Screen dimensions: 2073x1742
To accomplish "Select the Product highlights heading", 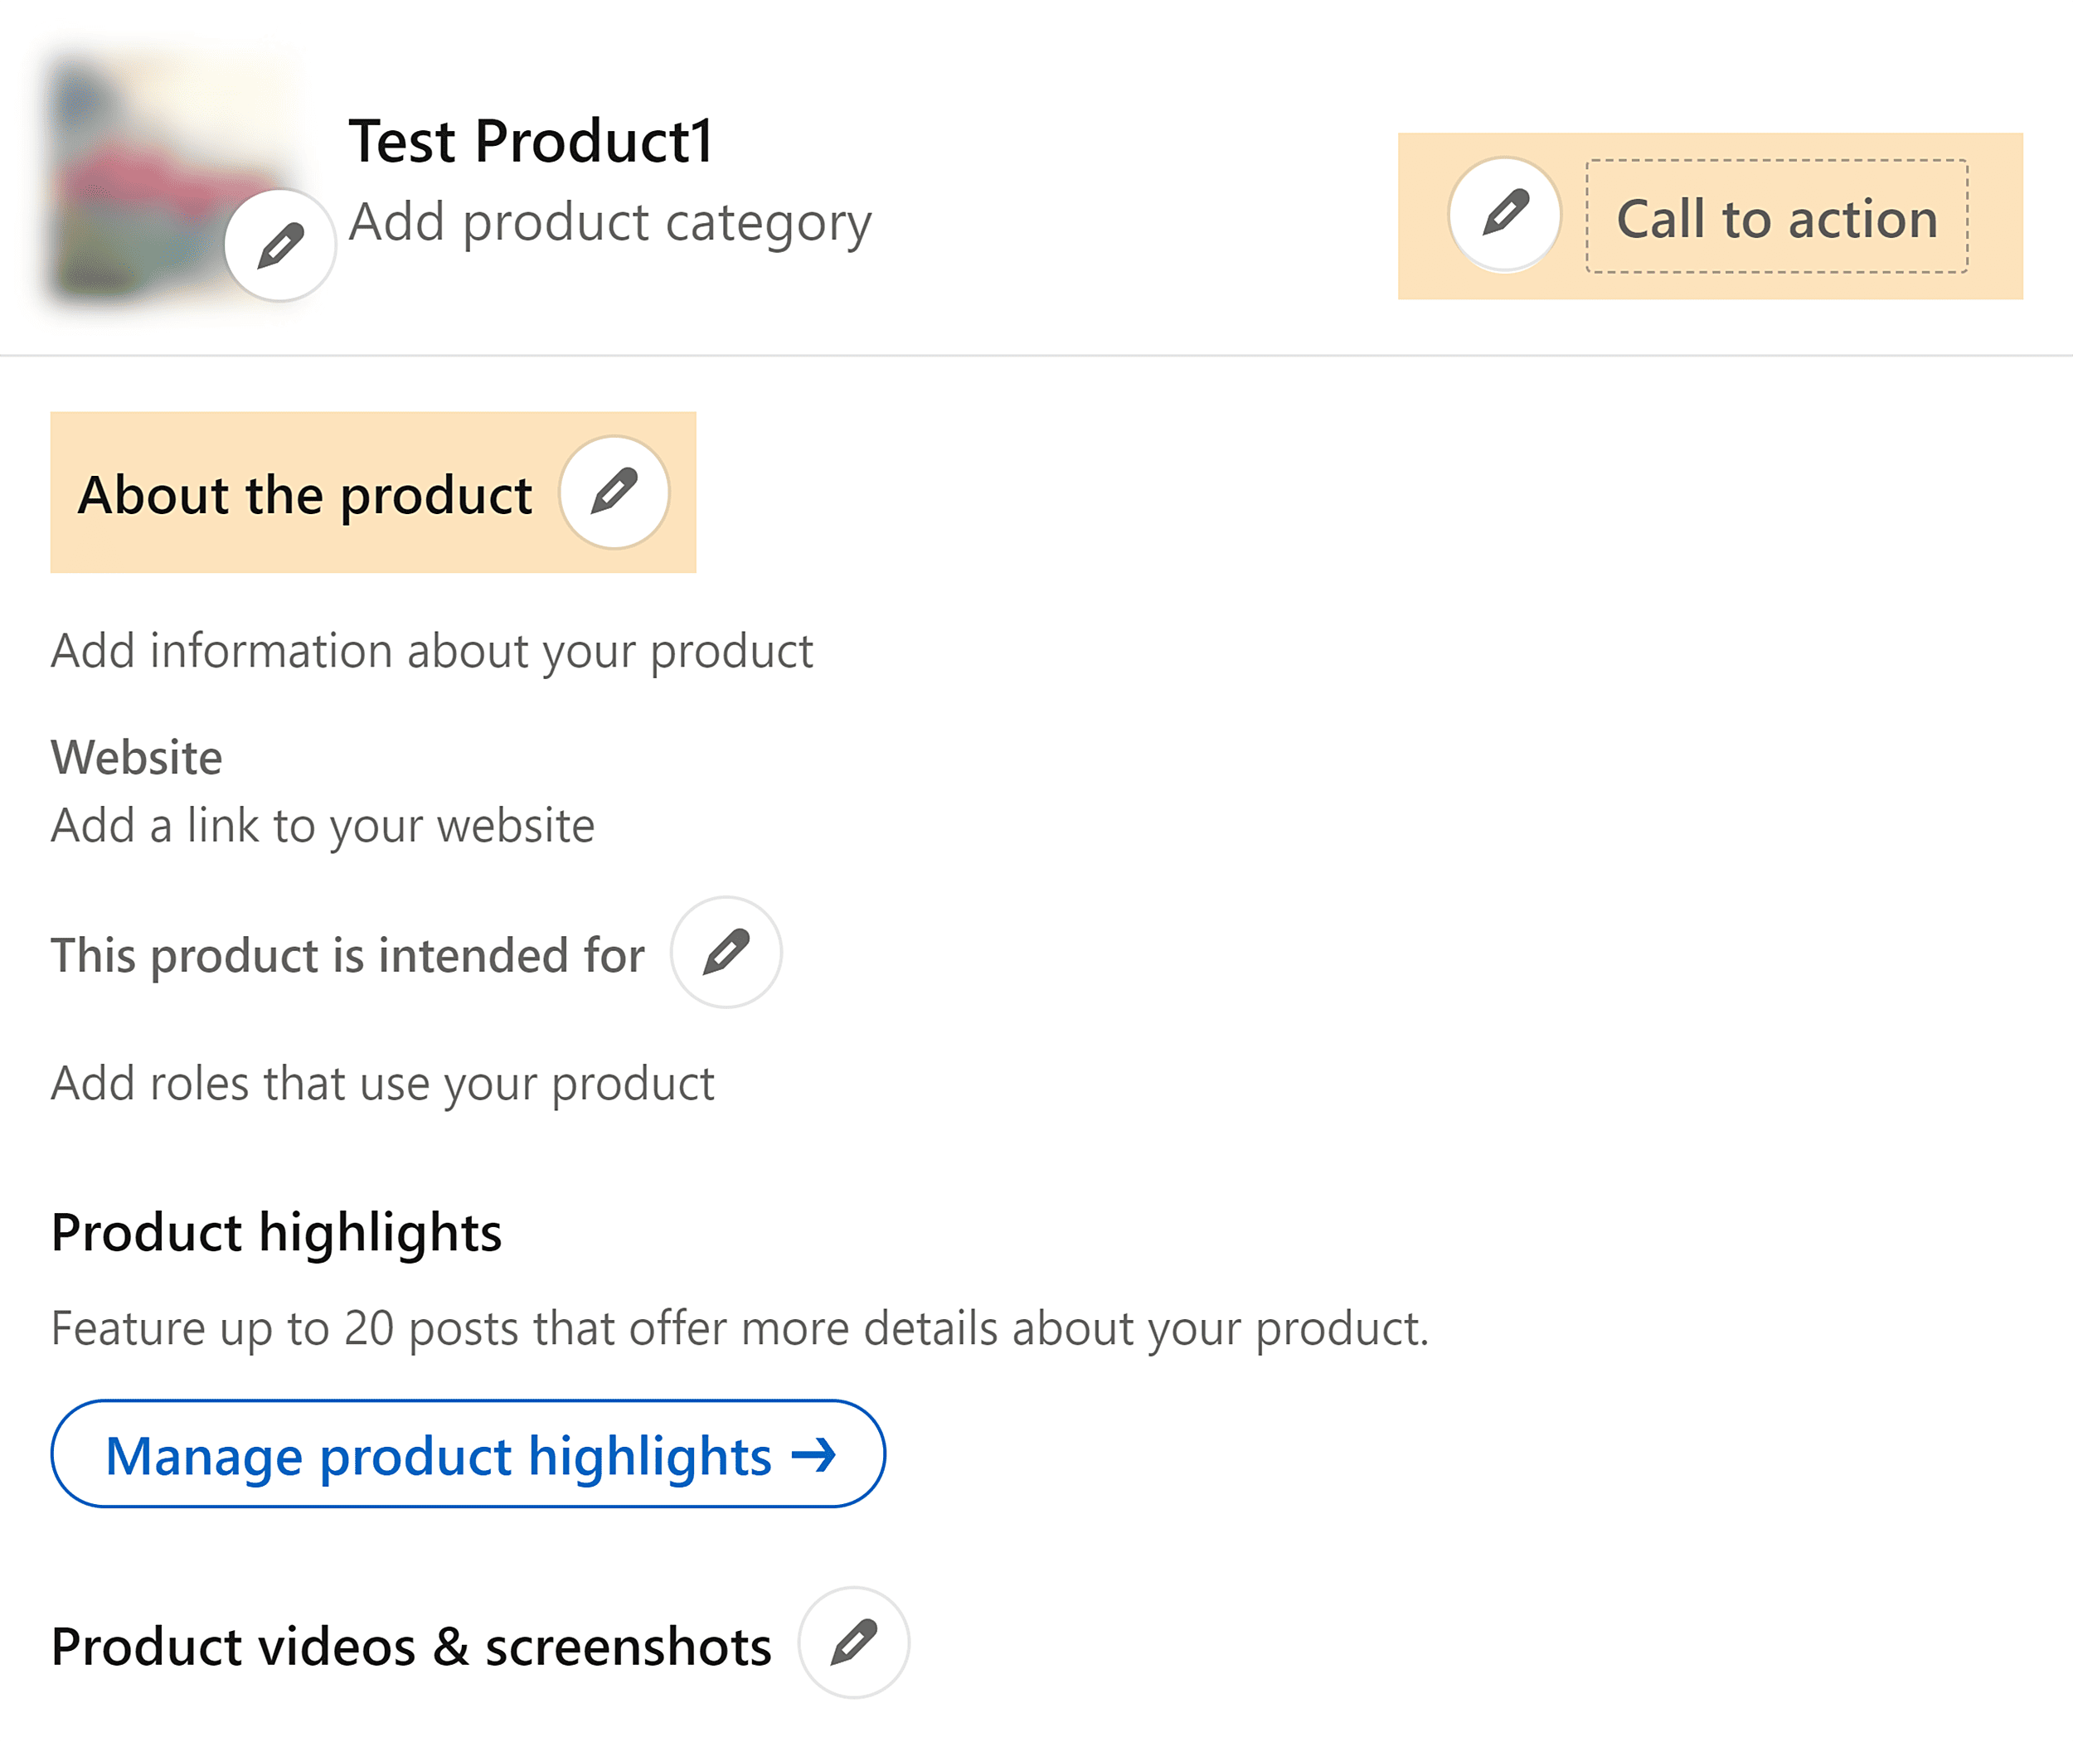I will click(x=276, y=1230).
